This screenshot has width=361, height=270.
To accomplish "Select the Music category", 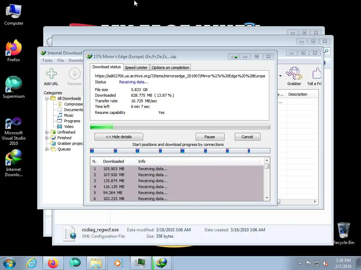I will [66, 115].
